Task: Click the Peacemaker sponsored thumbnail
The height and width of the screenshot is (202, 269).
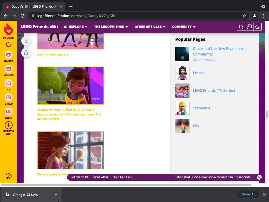Action: click(x=182, y=54)
